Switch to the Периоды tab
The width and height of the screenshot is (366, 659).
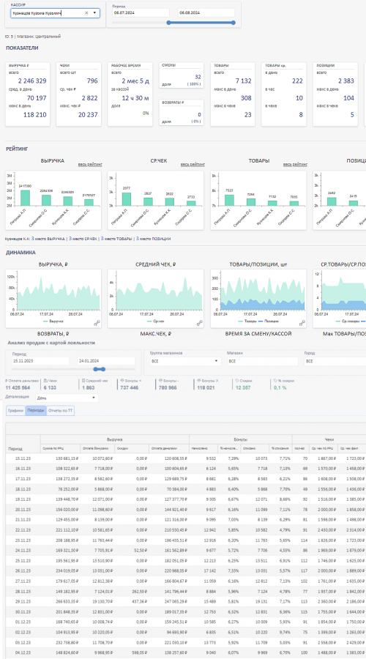[x=36, y=411]
